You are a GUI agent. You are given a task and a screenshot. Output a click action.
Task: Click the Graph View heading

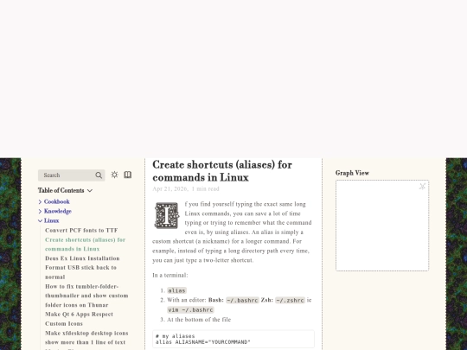click(x=352, y=173)
